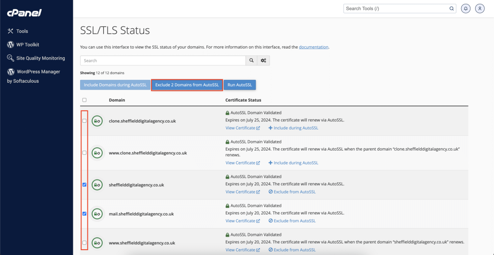Click lock icon beside sheffielddigitalagency.co.uk

point(97,185)
